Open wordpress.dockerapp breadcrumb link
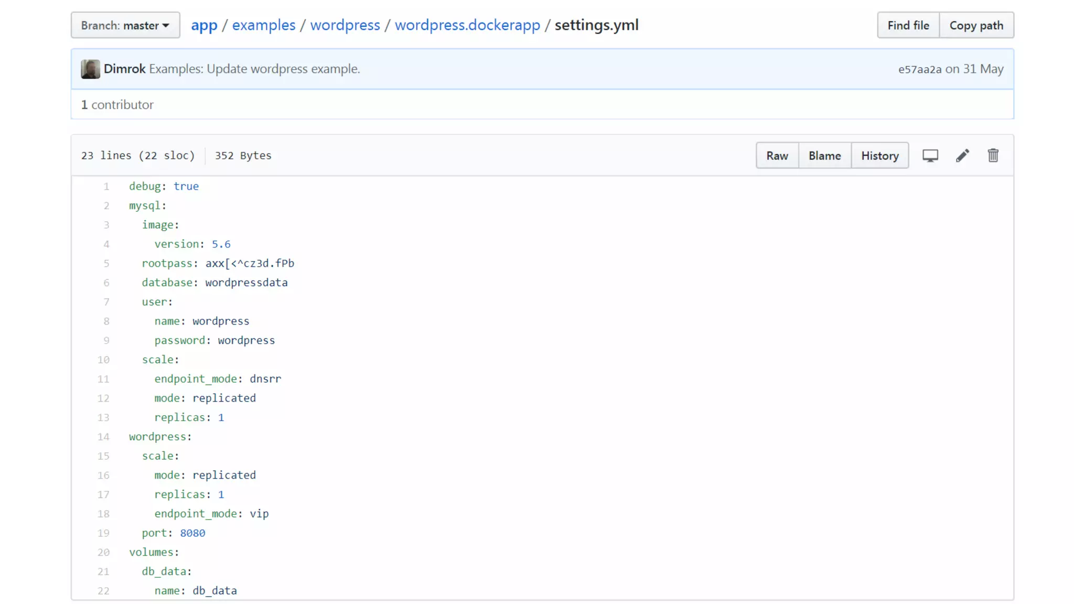1074x604 pixels. (467, 25)
